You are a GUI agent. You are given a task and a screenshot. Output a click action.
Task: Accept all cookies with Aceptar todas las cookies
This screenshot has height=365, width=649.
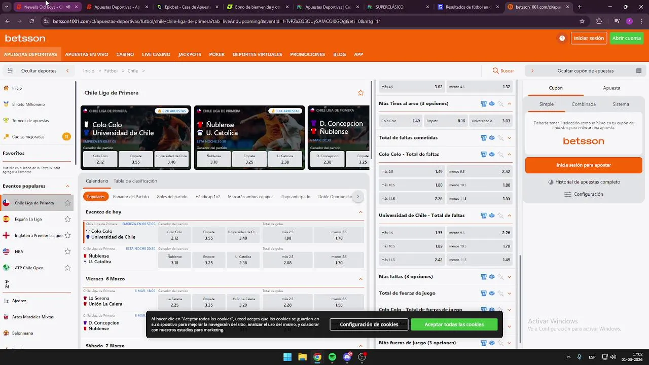click(x=454, y=324)
